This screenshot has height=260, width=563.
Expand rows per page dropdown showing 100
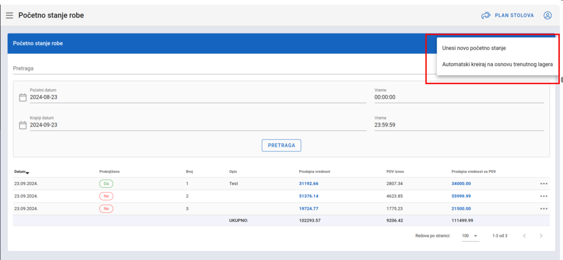(471, 236)
